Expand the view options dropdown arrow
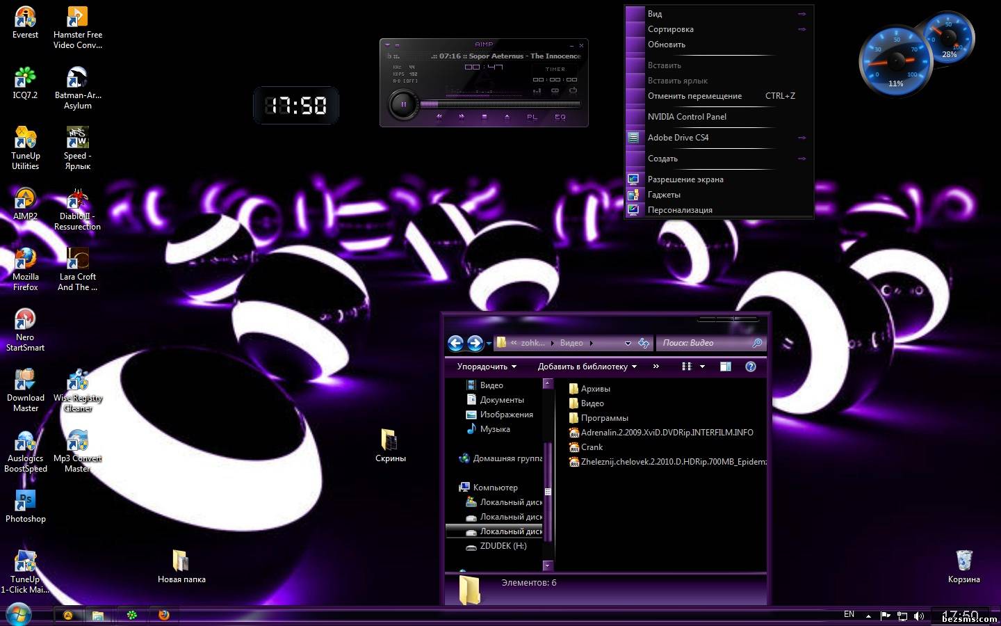This screenshot has height=626, width=1001. pyautogui.click(x=702, y=367)
